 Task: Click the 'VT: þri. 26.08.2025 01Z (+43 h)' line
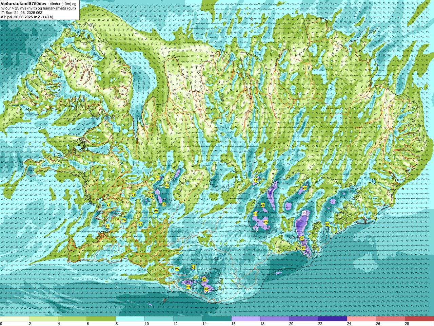[27, 17]
